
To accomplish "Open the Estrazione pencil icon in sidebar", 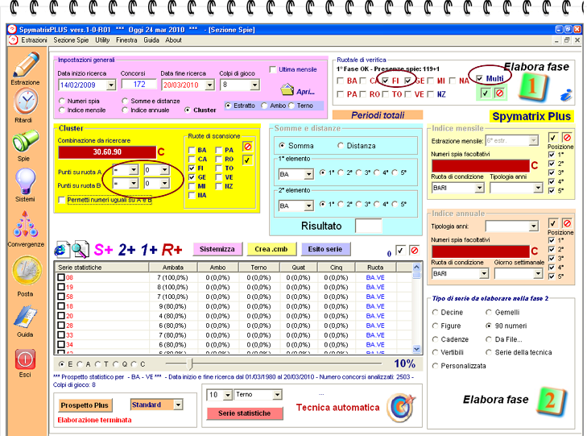I will pyautogui.click(x=26, y=64).
